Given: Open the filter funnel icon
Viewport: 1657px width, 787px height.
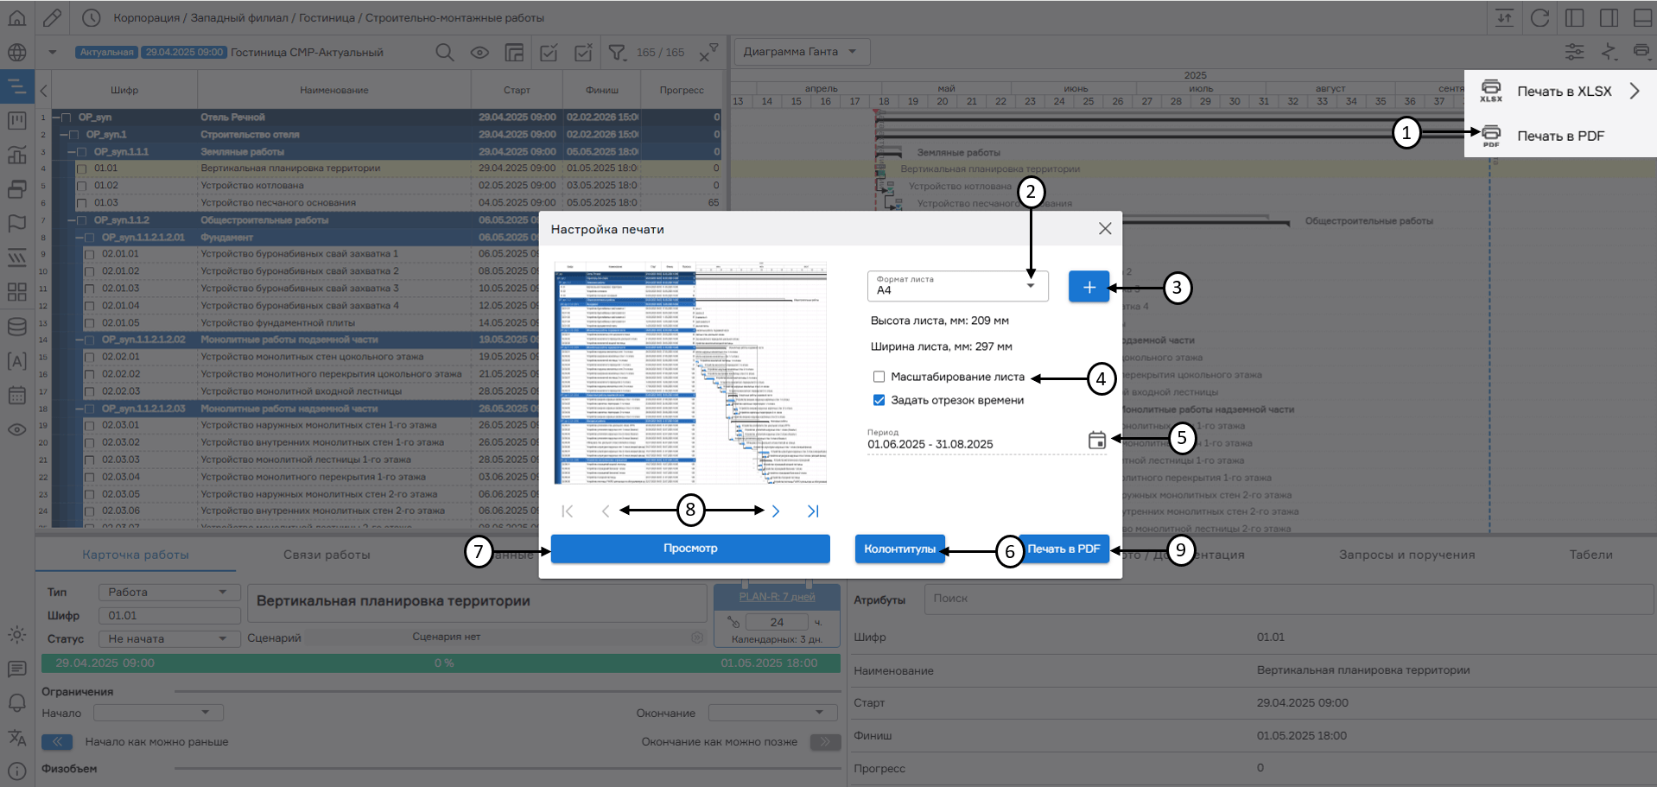Looking at the screenshot, I should click(x=617, y=53).
